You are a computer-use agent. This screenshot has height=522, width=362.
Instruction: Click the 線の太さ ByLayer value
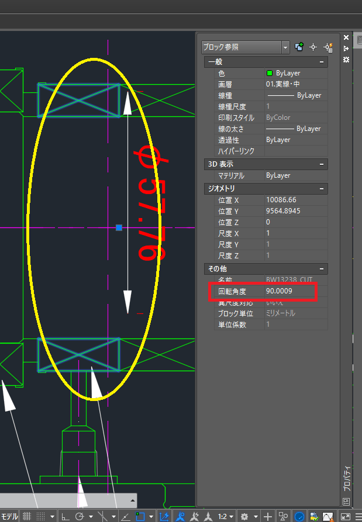coord(296,129)
